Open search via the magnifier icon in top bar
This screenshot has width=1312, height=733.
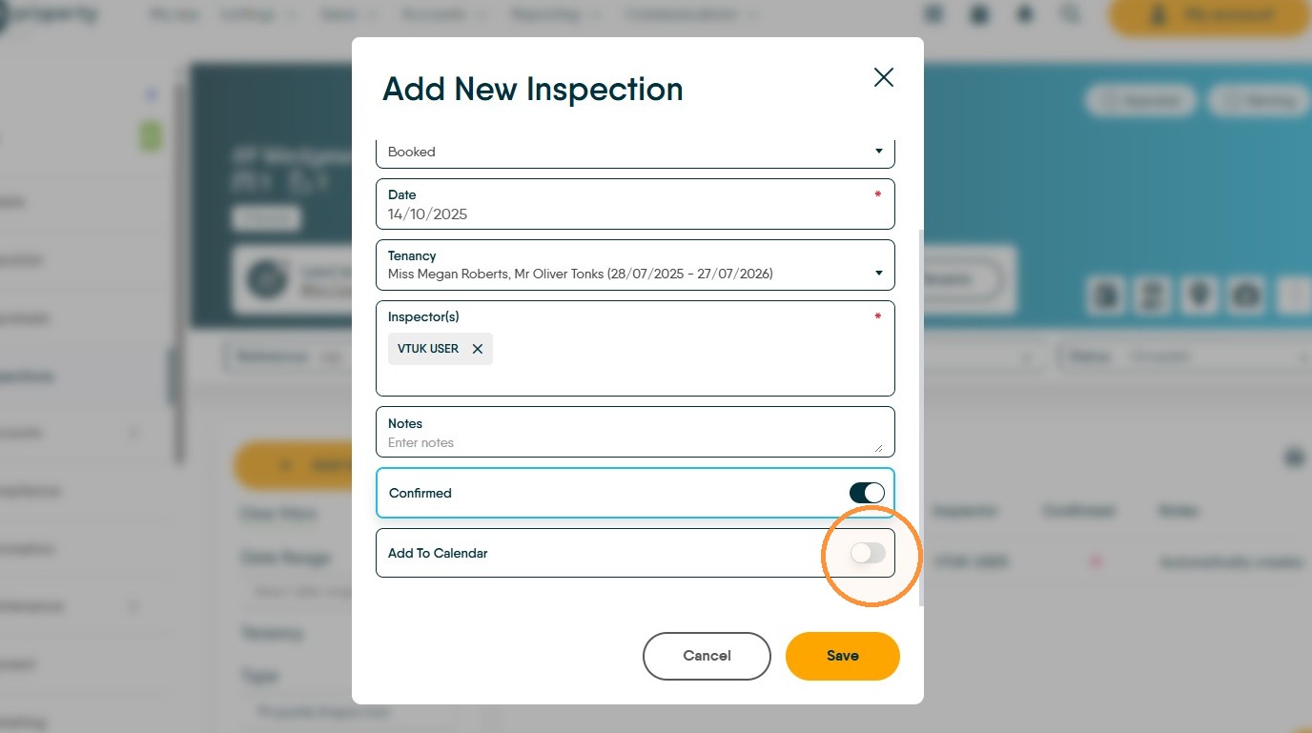click(1071, 14)
